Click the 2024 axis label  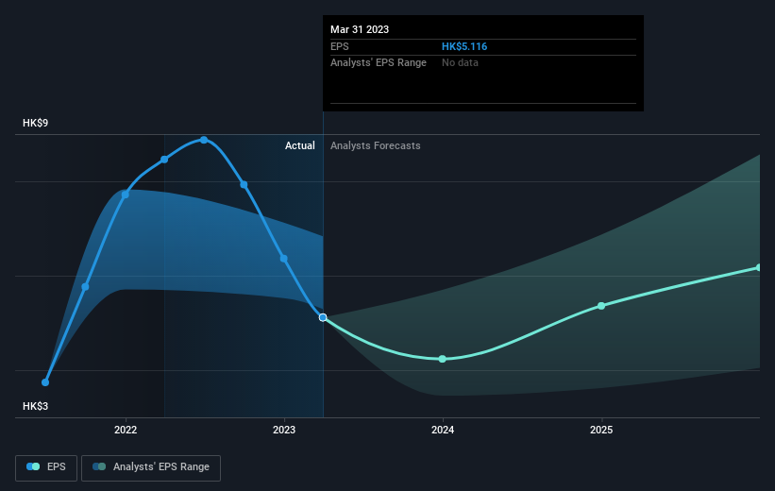(443, 430)
